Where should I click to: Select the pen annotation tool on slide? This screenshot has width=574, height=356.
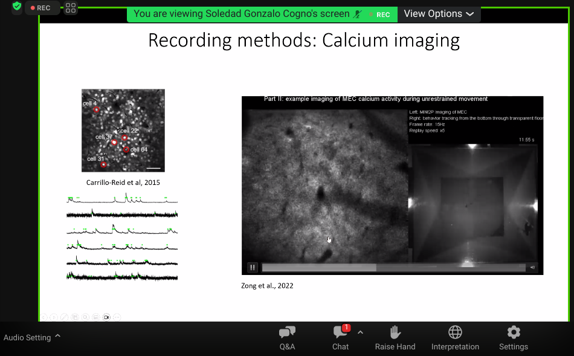point(64,317)
